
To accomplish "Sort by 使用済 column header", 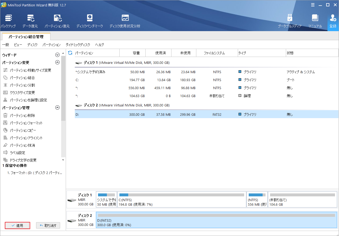I will (159, 53).
